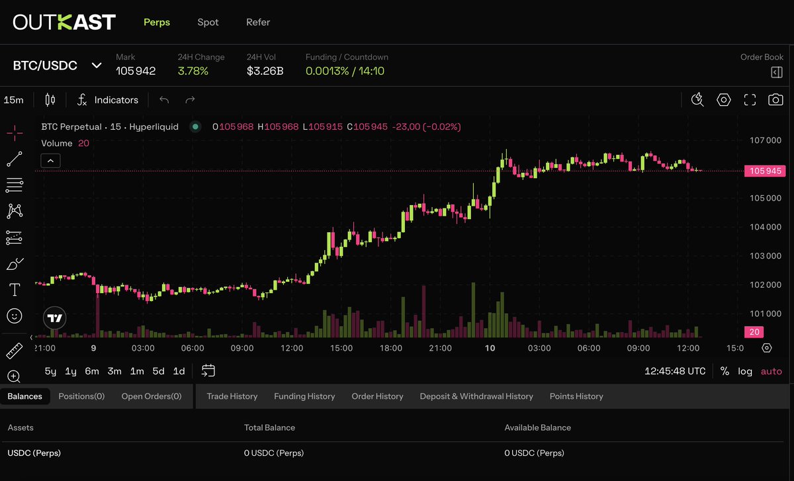794x481 pixels.
Task: Set chart range to 1m
Action: [x=137, y=371]
